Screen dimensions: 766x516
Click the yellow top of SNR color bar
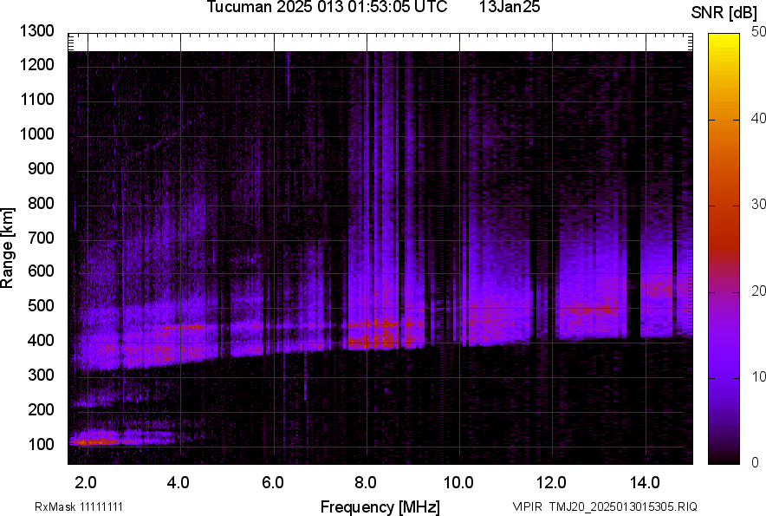coord(723,39)
